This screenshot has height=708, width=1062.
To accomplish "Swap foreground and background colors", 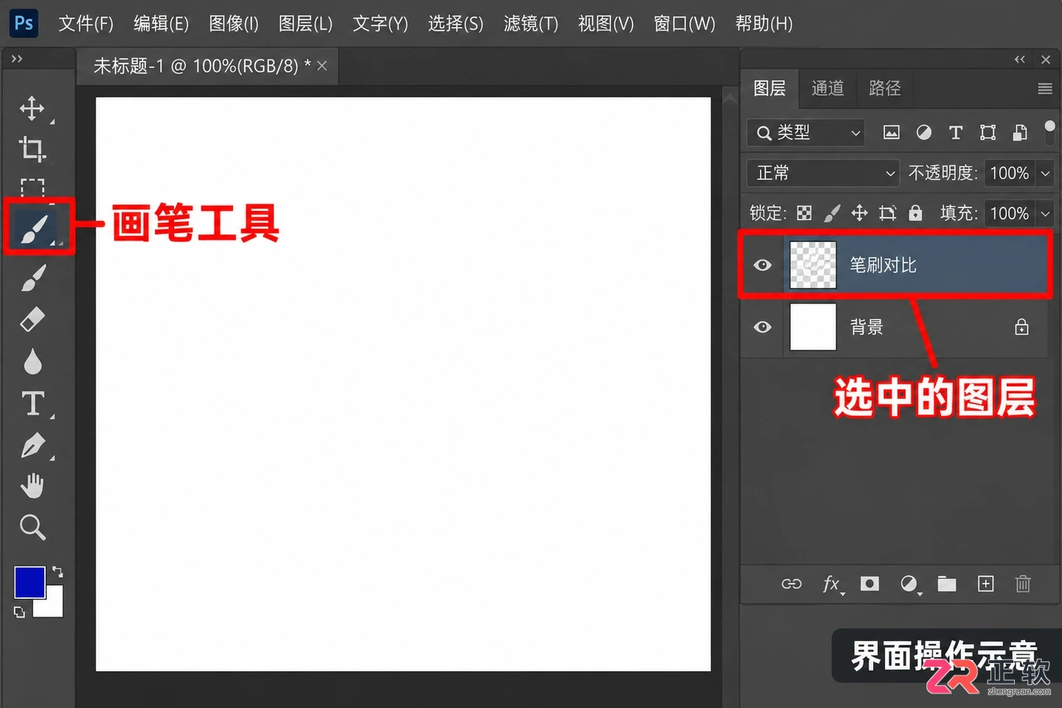I will (x=58, y=572).
